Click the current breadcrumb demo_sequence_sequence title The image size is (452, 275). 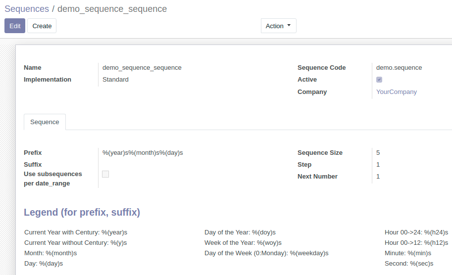pyautogui.click(x=112, y=9)
